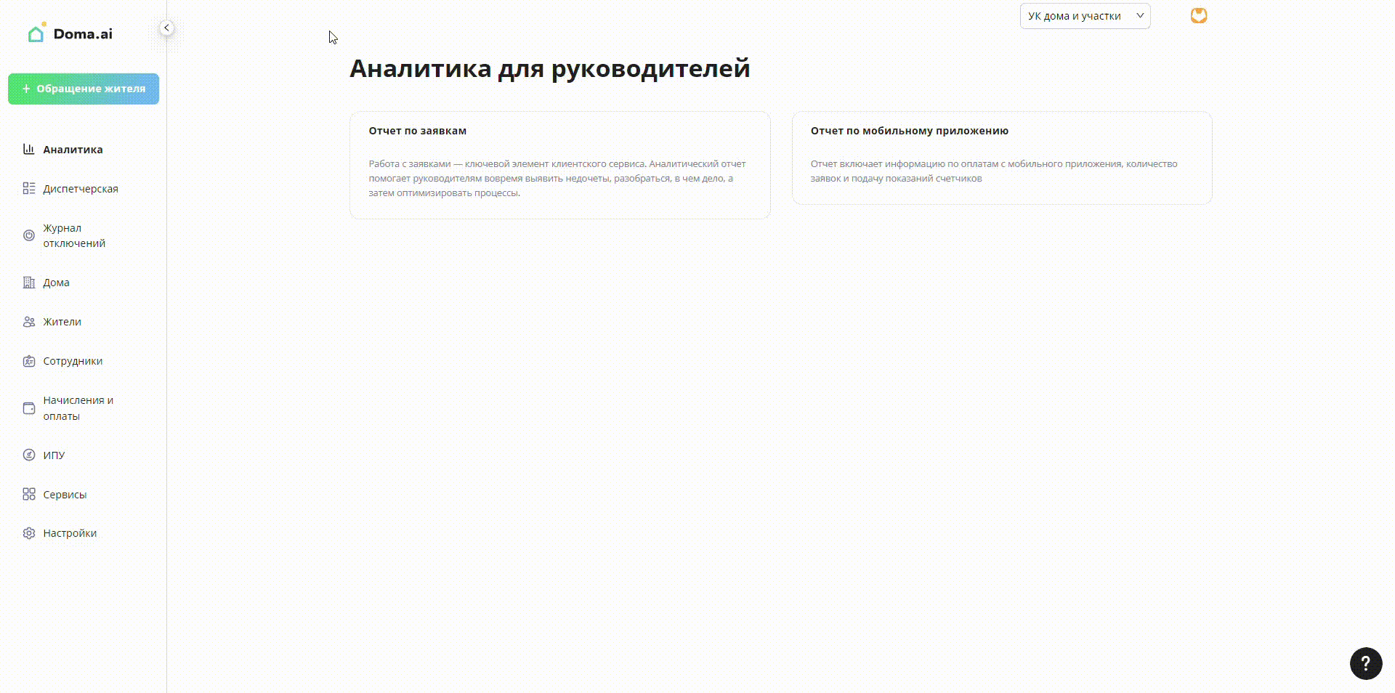This screenshot has width=1395, height=693.
Task: Click the ИПУ meter icon
Action: pos(29,455)
